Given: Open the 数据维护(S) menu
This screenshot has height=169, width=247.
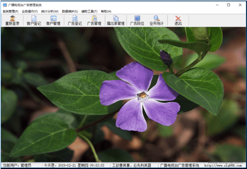Looking at the screenshot, I should tap(70, 11).
